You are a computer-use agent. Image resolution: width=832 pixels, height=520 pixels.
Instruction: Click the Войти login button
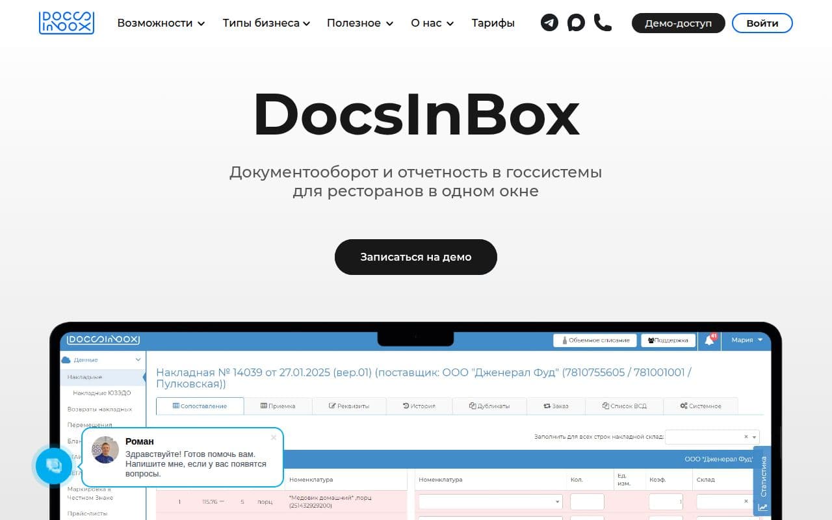coord(762,23)
